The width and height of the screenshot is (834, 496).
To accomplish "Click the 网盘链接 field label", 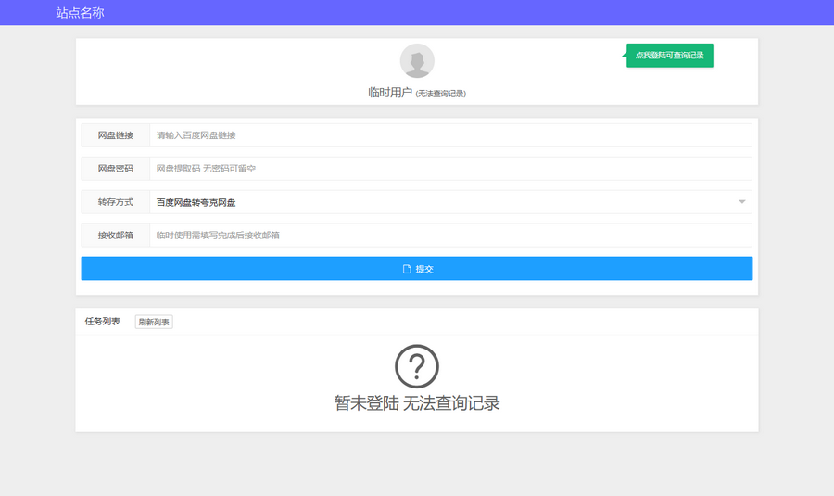I will [x=116, y=135].
